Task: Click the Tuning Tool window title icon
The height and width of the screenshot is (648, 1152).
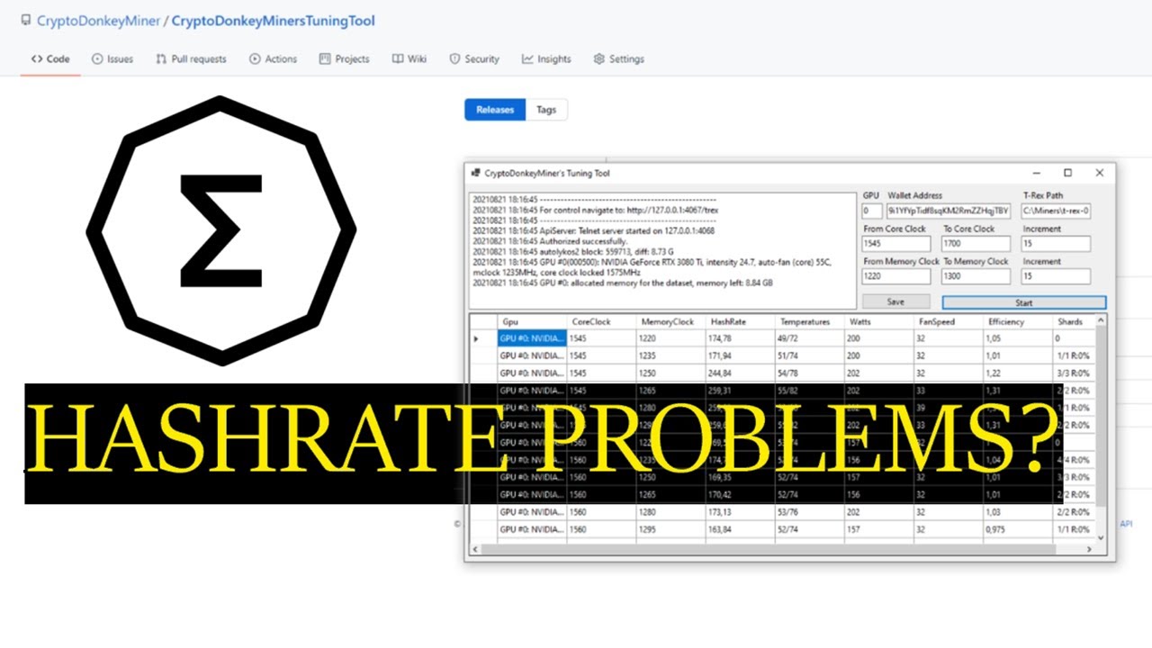Action: (475, 173)
